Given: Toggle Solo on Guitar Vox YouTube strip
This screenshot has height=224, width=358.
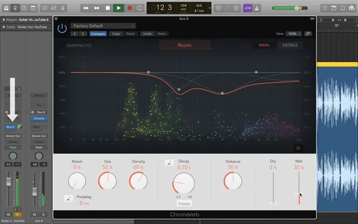Looking at the screenshot, I should [x=17, y=215].
